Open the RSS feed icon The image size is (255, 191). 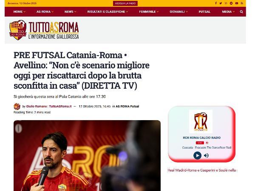coord(242,3)
